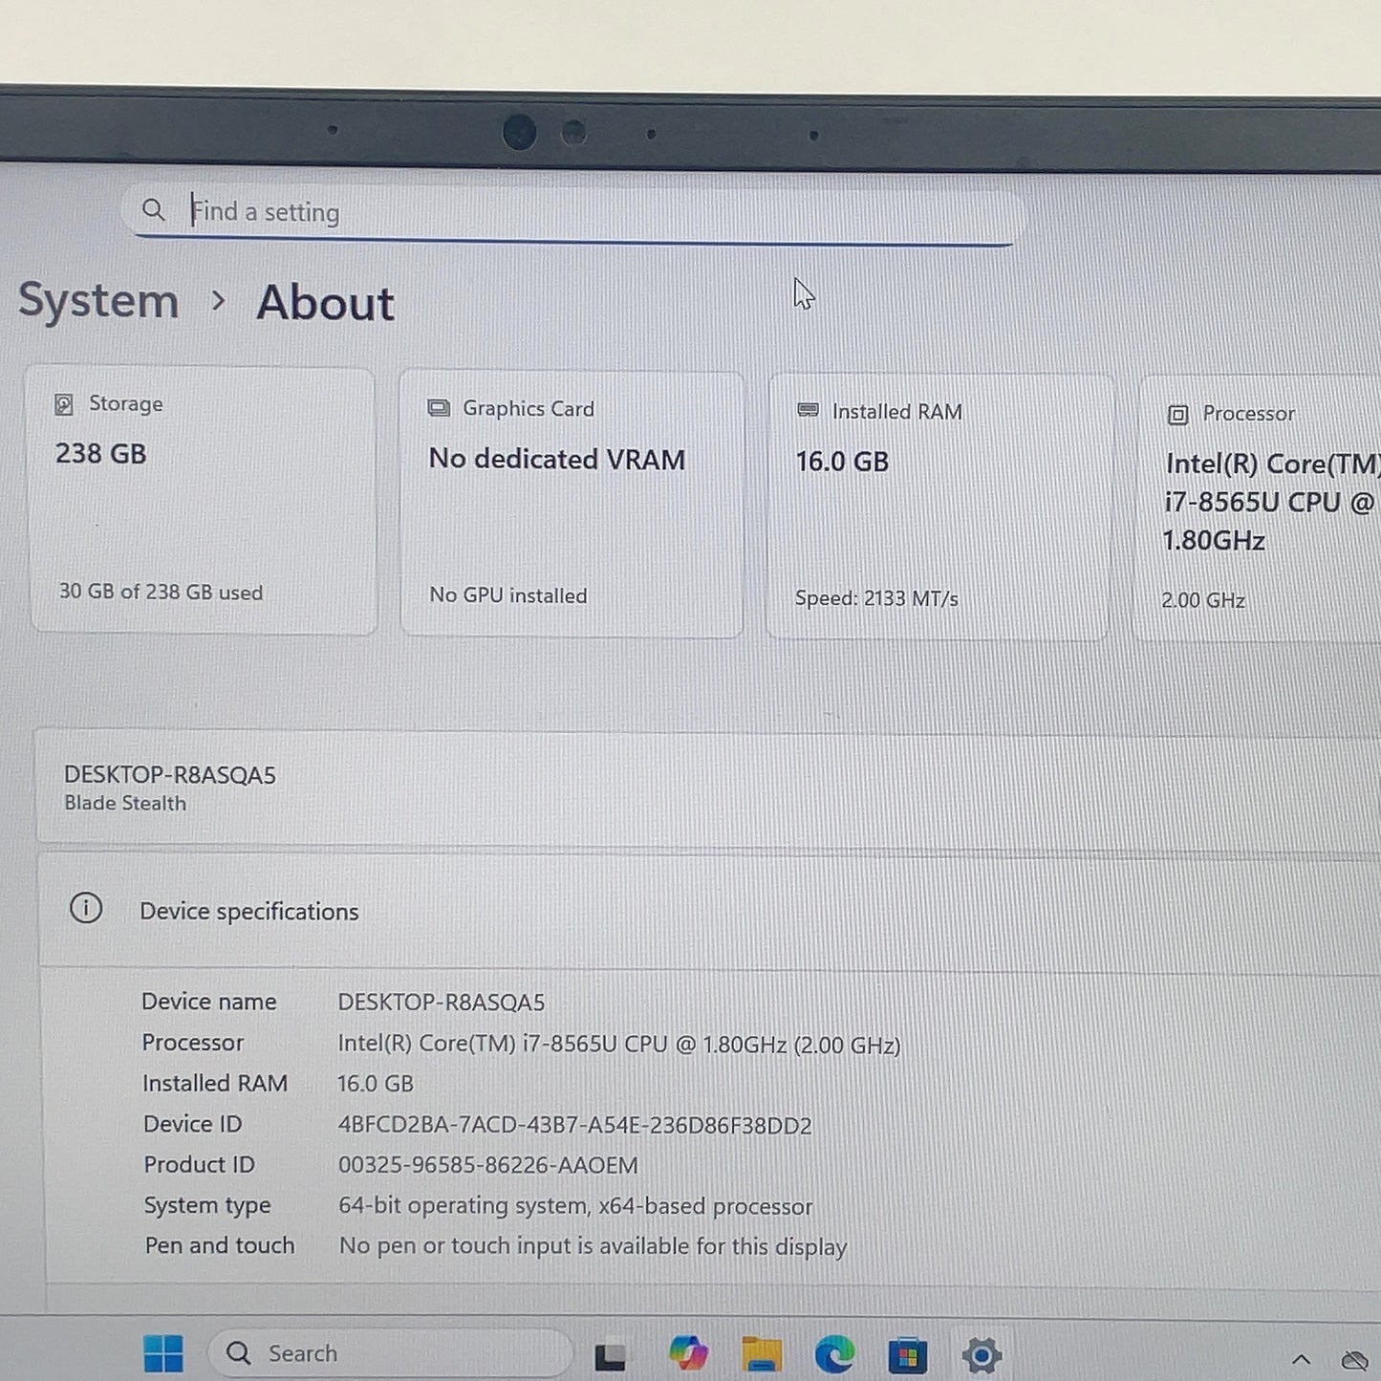Click "16.0 GB" in the Installed RAM card
The height and width of the screenshot is (1381, 1381).
pyautogui.click(x=842, y=462)
